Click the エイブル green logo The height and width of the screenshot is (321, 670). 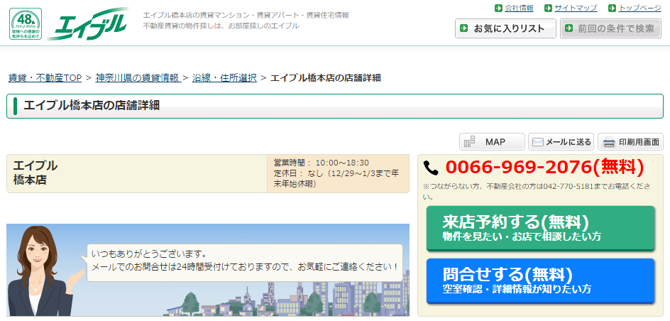pos(87,24)
